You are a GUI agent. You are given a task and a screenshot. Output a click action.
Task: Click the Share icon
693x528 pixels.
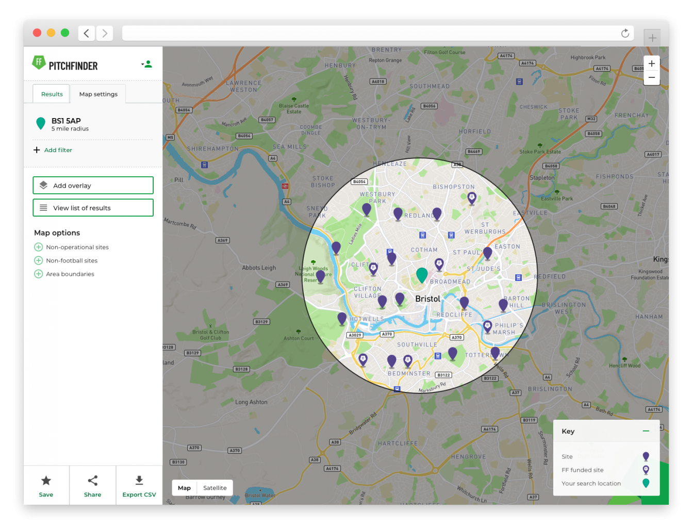(92, 480)
